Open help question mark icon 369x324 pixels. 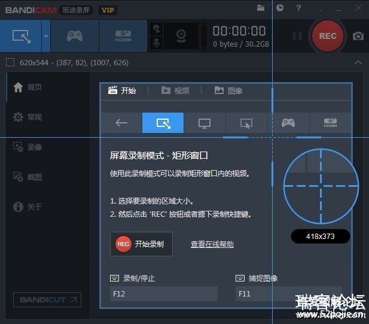click(x=298, y=8)
